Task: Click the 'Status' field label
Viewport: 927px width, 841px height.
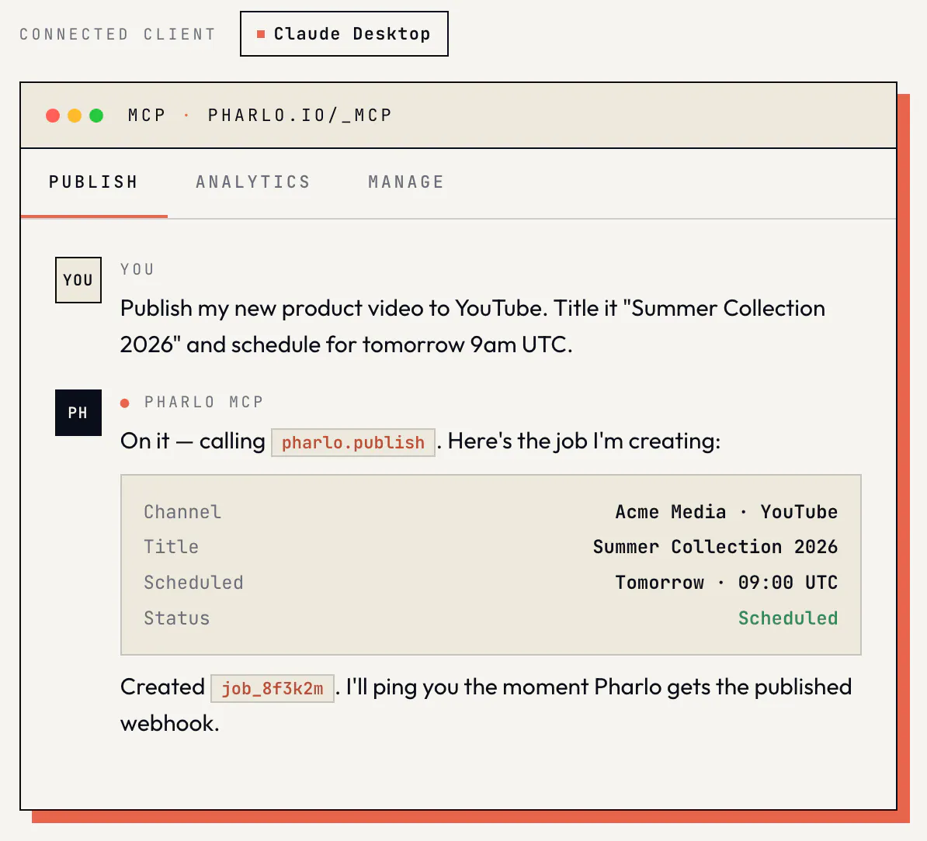Action: [177, 618]
